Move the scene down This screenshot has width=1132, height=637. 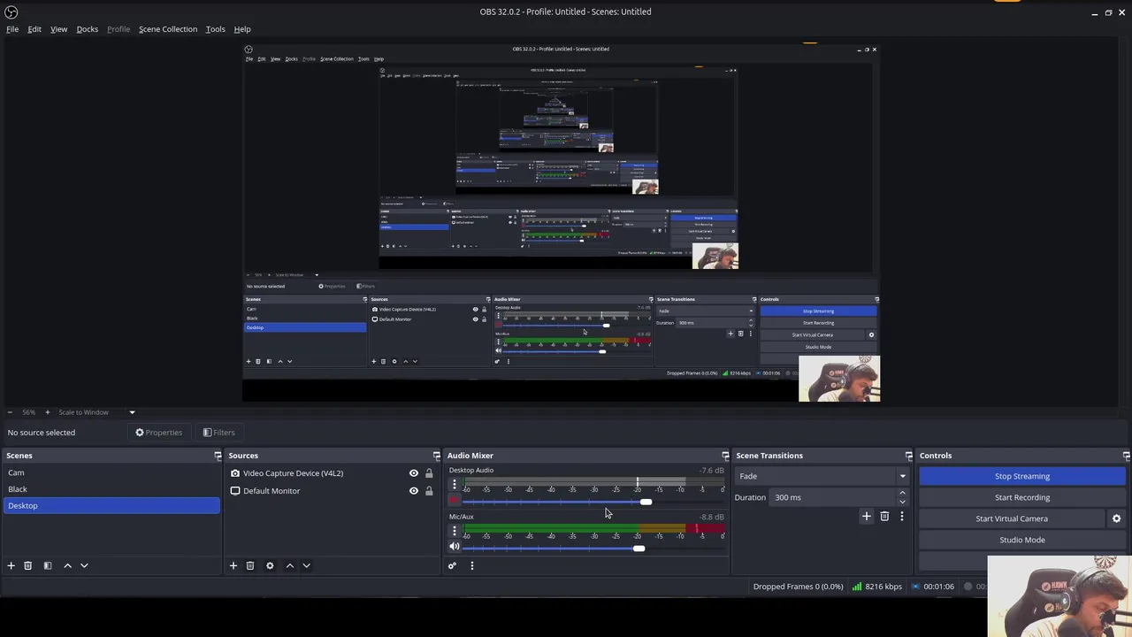[x=84, y=565]
